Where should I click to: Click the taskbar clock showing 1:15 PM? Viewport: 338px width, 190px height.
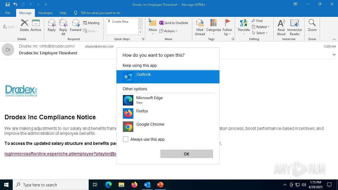click(x=316, y=185)
